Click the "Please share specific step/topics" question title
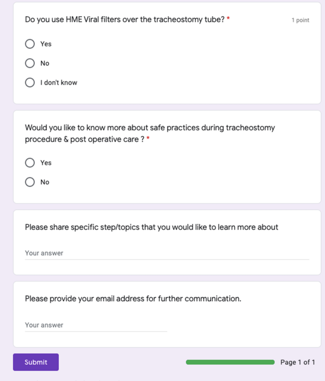Image resolution: width=325 pixels, height=381 pixels. [x=151, y=227]
